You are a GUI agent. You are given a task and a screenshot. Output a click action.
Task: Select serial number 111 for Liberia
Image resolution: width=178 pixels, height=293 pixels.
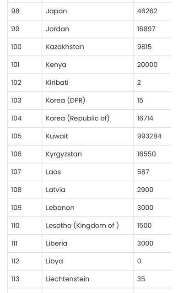click(14, 243)
